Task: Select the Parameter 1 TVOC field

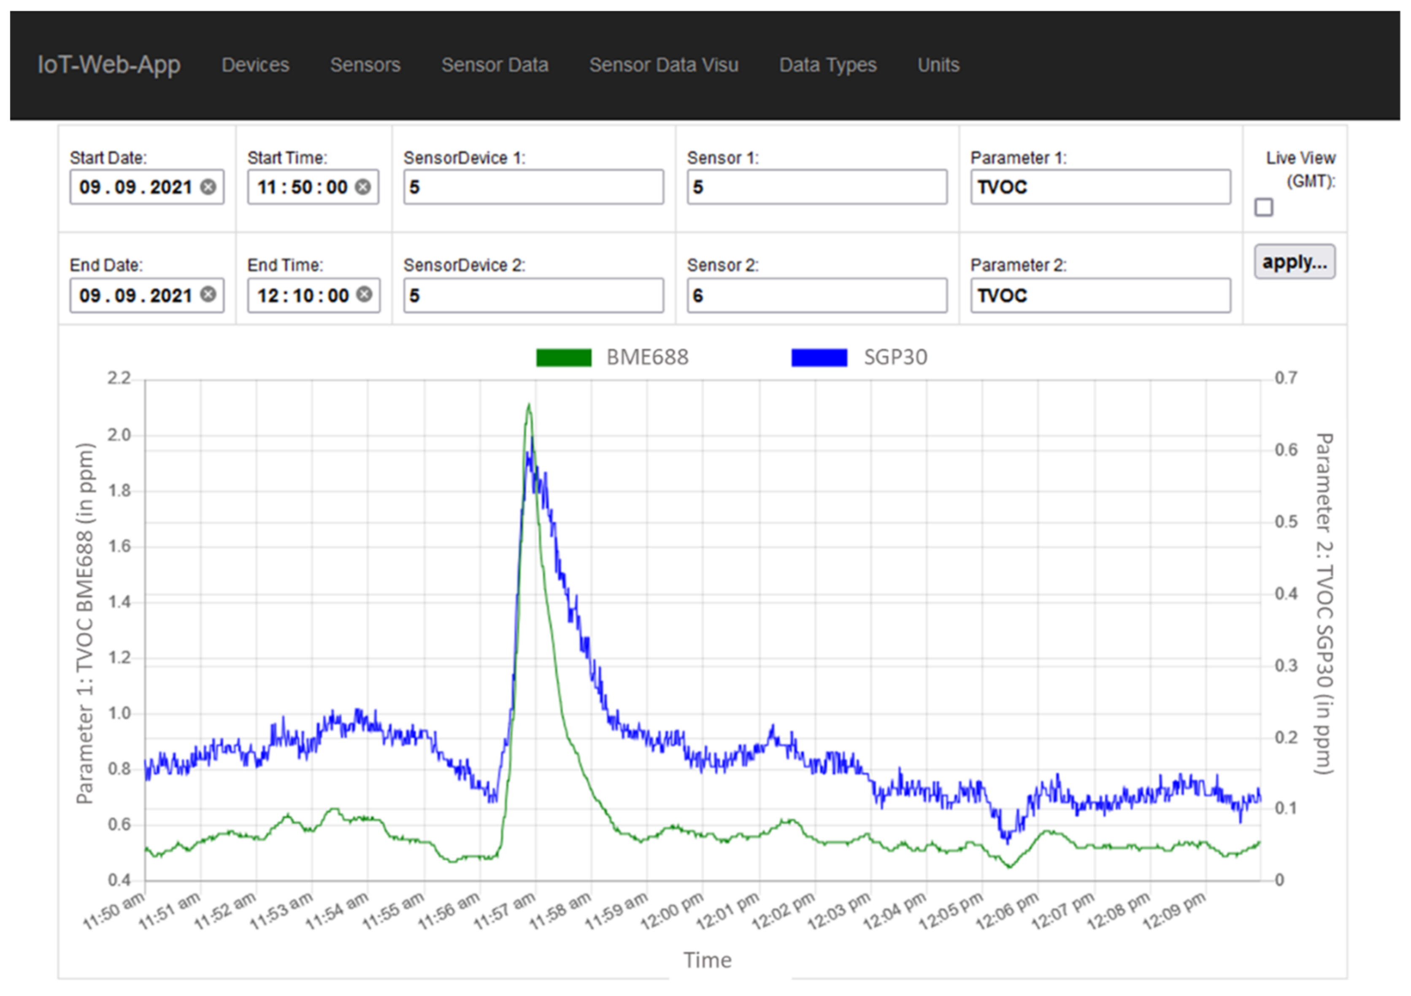Action: [1100, 187]
